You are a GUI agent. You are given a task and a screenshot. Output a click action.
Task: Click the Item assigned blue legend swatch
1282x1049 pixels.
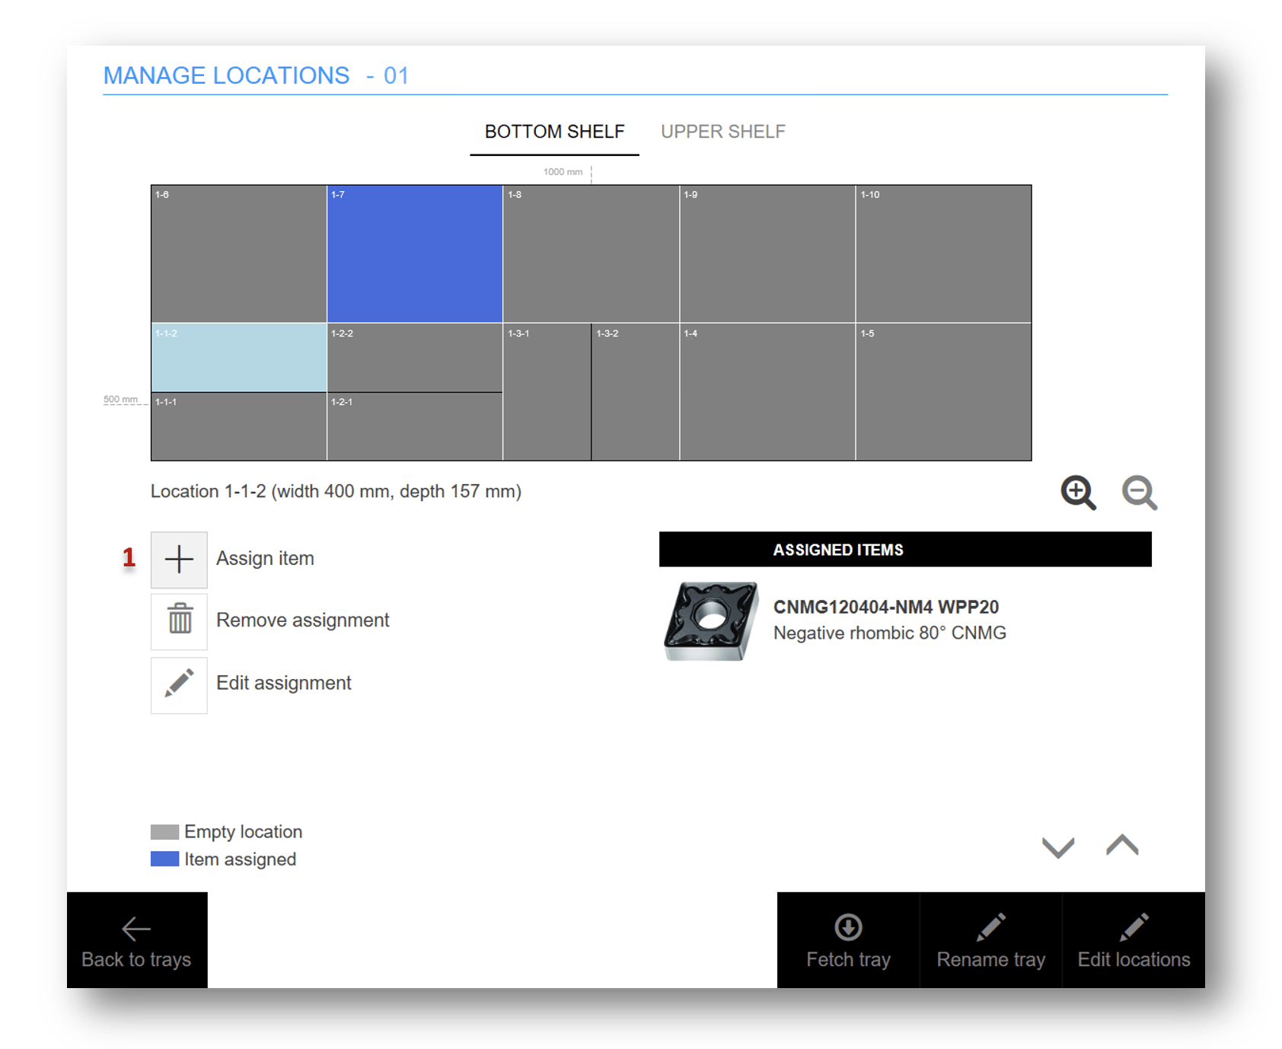pos(164,859)
